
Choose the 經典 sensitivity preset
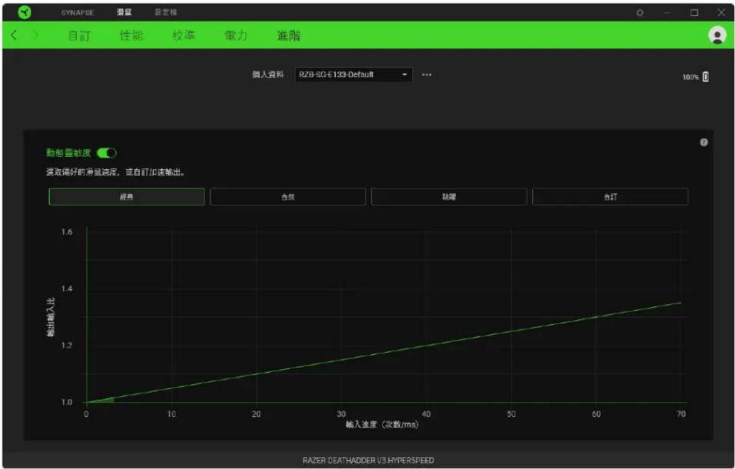point(126,197)
